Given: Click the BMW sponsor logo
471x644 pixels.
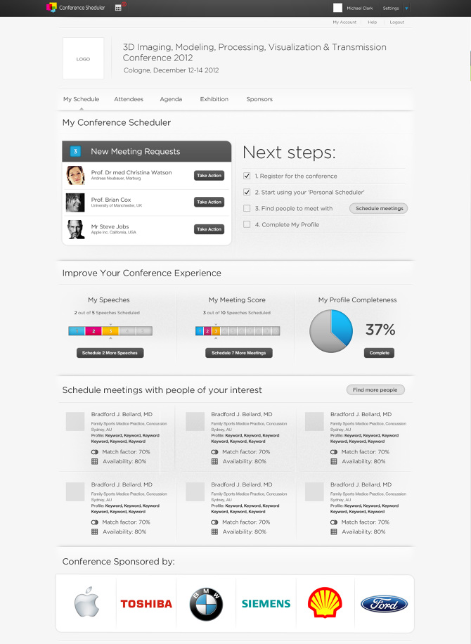Looking at the screenshot, I should pyautogui.click(x=205, y=603).
